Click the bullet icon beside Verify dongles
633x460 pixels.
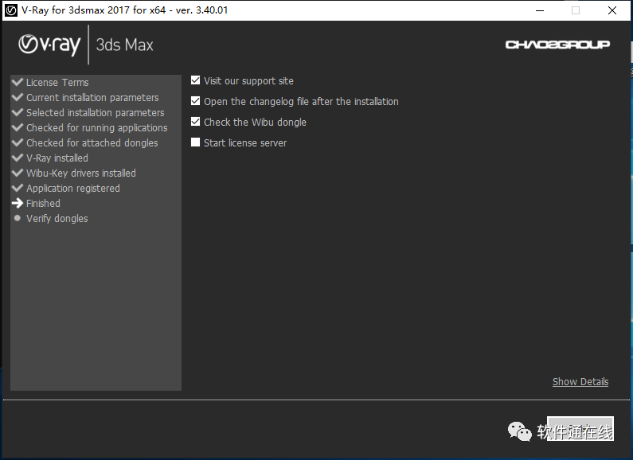(18, 218)
